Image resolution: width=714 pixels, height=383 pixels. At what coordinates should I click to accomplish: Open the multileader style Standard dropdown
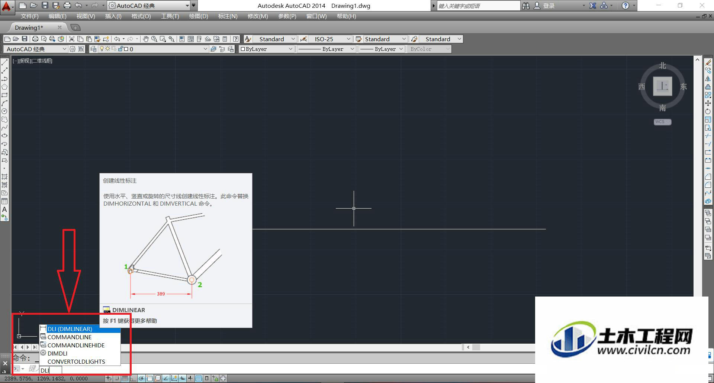441,39
